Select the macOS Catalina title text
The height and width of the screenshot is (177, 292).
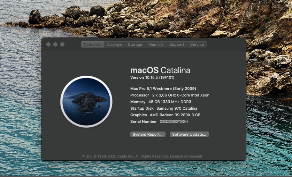(x=160, y=70)
